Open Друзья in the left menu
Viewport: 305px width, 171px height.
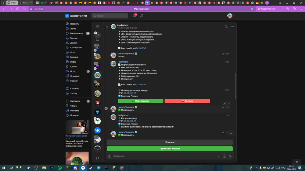[74, 43]
